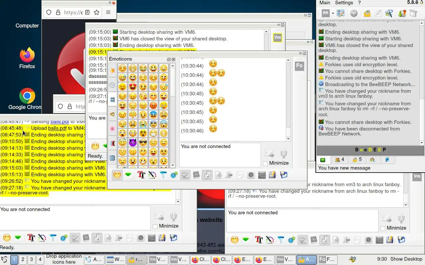
Task: Click RR status avatar in BeeBEEP toolbar
Action: coord(325,13)
